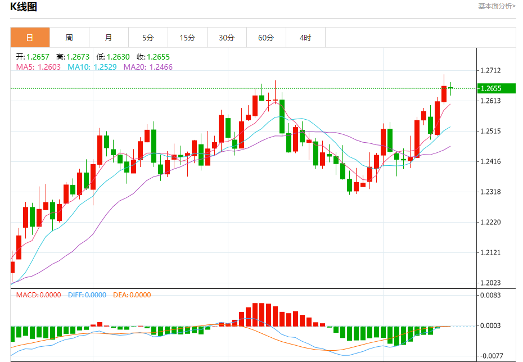
Task: Click the 1.2220 price axis label
Action: [490, 222]
